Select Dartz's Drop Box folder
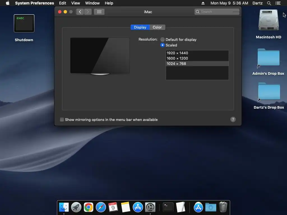The image size is (287, 215). pyautogui.click(x=269, y=91)
